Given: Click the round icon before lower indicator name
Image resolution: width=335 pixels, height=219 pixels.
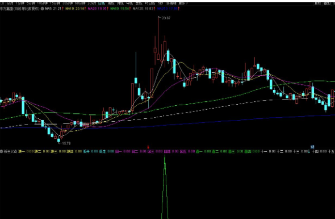Looking at the screenshot, I should click(2, 151).
